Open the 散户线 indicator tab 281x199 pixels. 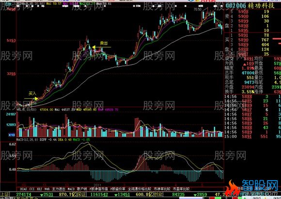coord(82,189)
